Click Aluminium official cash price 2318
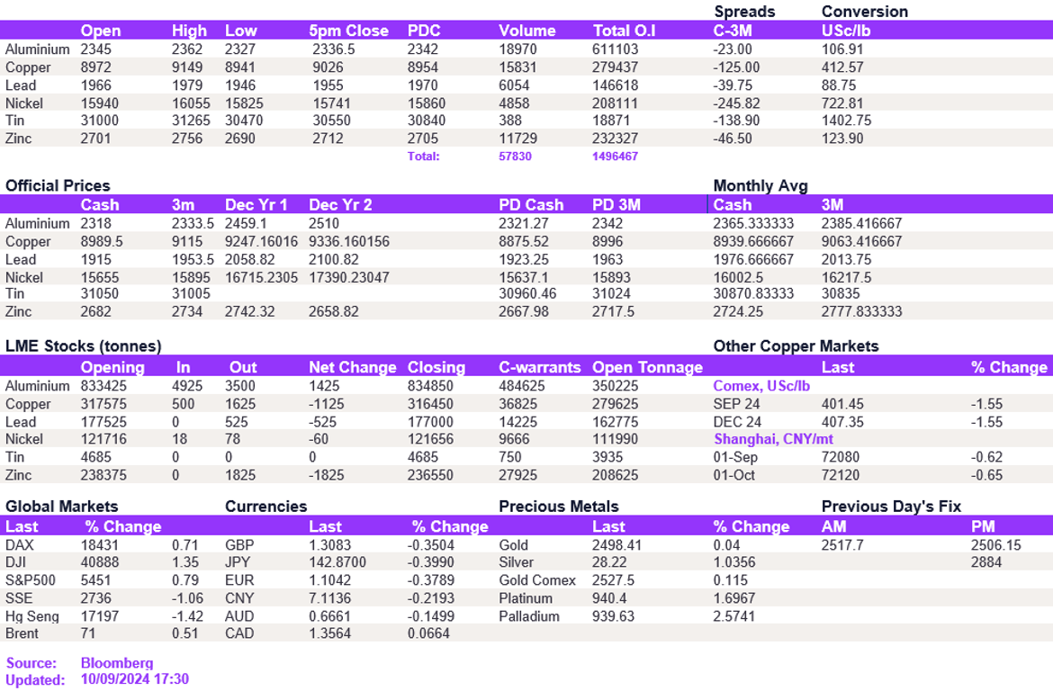 tap(96, 223)
